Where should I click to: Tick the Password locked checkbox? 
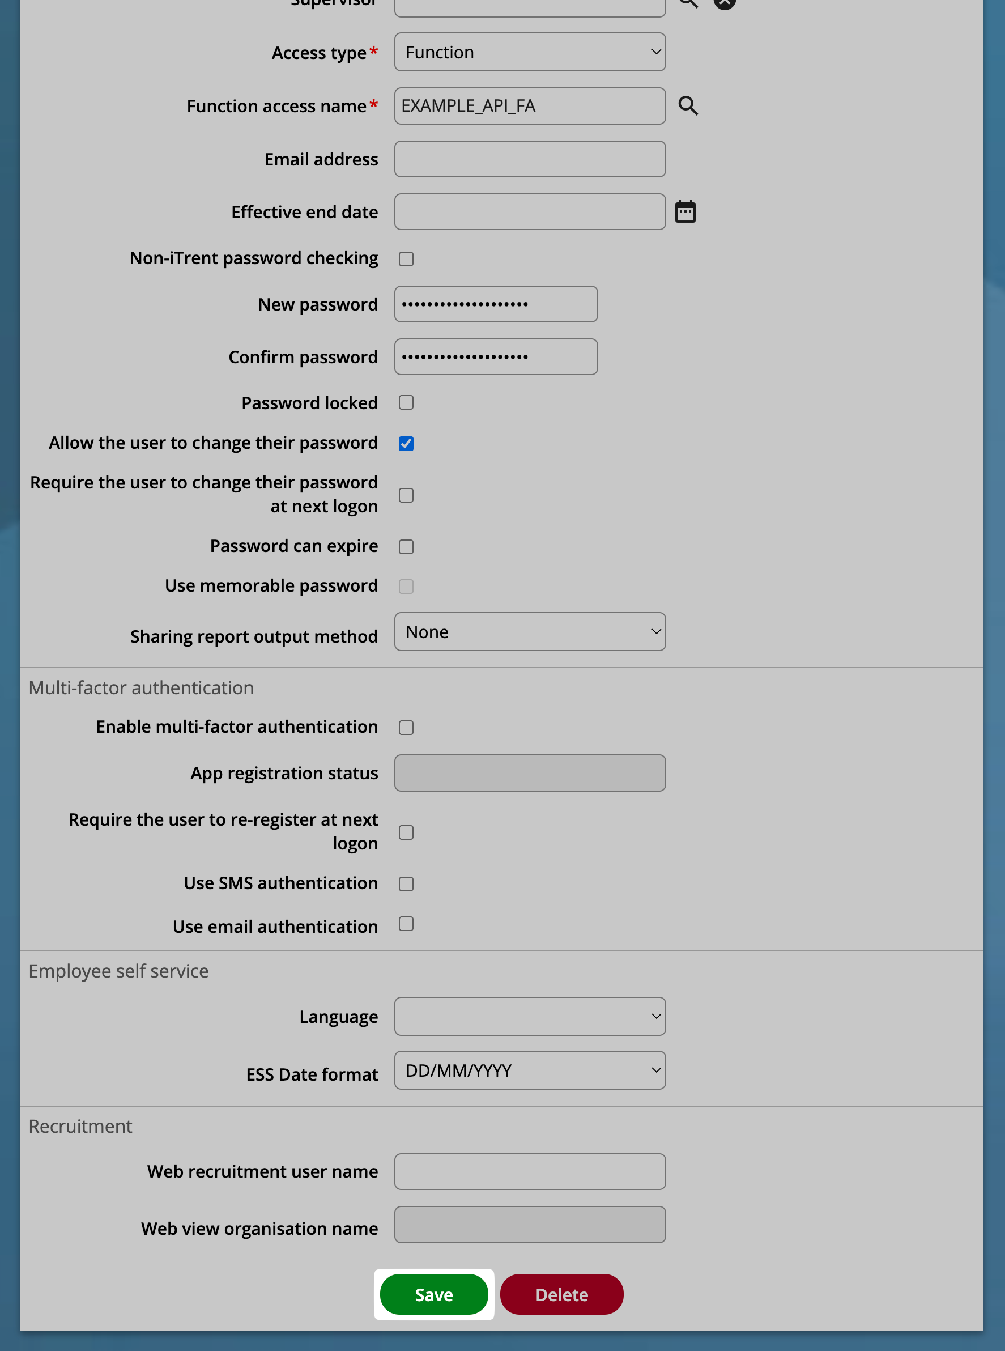point(406,403)
